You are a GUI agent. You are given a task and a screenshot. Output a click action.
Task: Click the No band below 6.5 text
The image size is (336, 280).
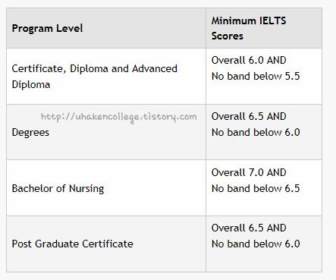256,188
